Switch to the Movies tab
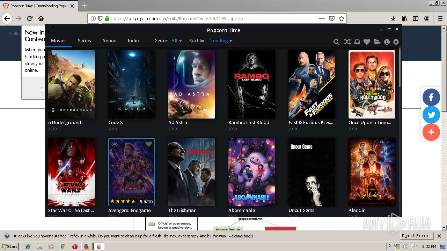The width and height of the screenshot is (447, 251). [59, 40]
